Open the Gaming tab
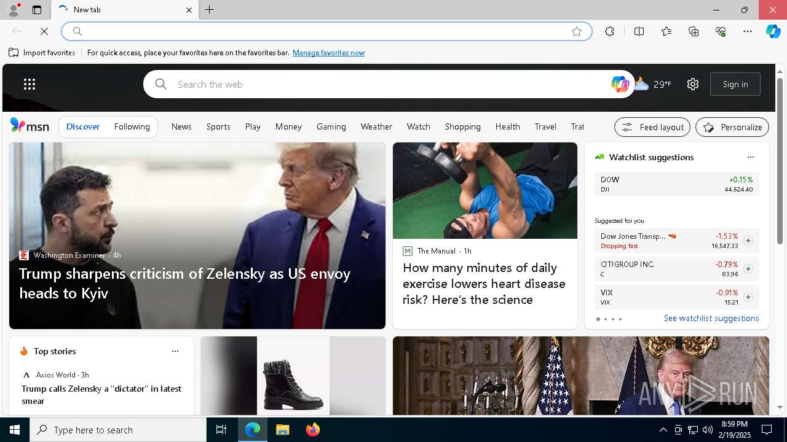 click(331, 126)
